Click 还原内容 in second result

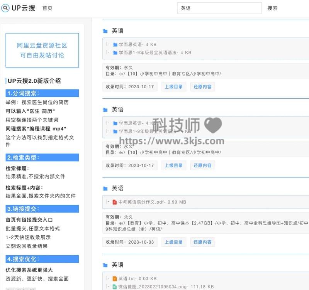(x=202, y=165)
